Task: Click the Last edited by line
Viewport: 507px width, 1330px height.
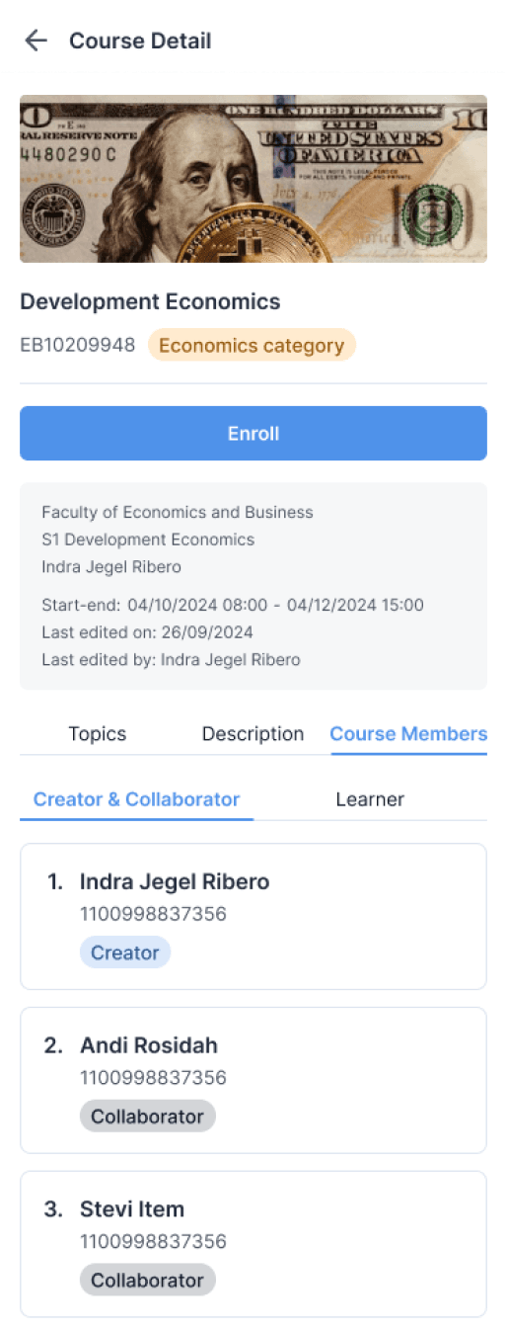Action: pyautogui.click(x=171, y=659)
